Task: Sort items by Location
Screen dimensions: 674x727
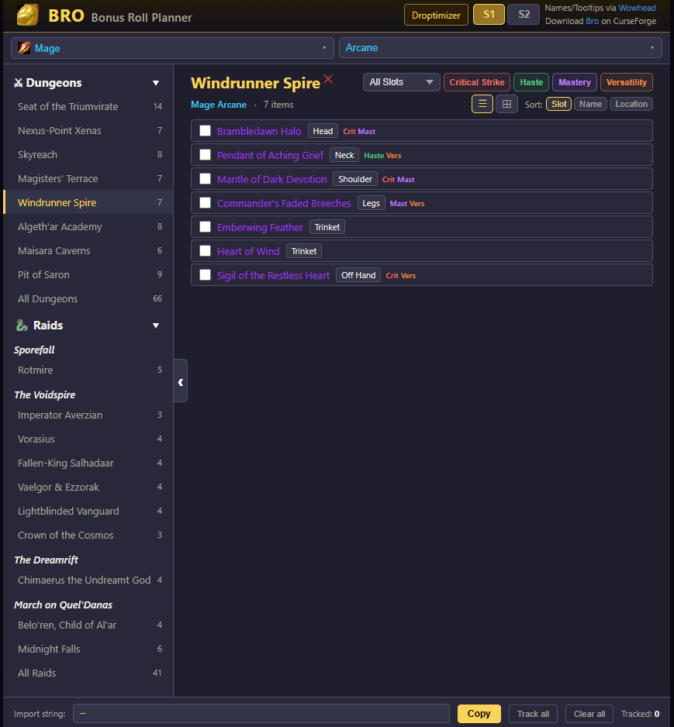Action: pyautogui.click(x=631, y=104)
